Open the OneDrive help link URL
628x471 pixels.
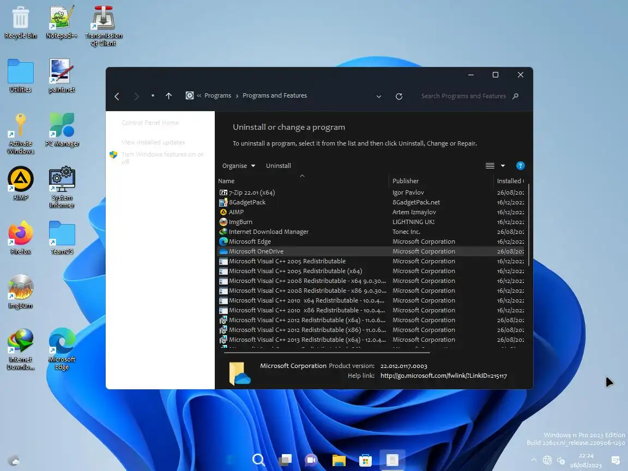[443, 376]
